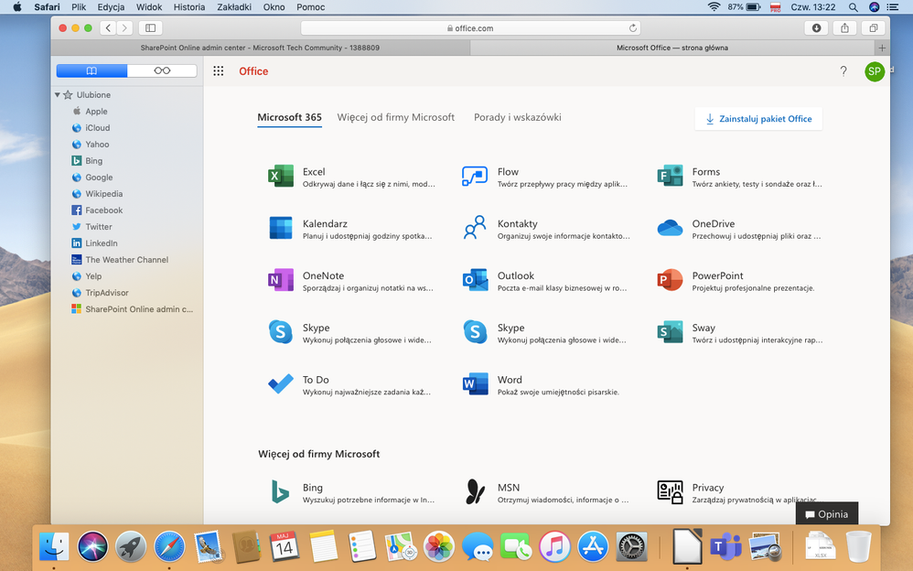Open the OneNote app icon
The image size is (913, 571).
tap(281, 280)
